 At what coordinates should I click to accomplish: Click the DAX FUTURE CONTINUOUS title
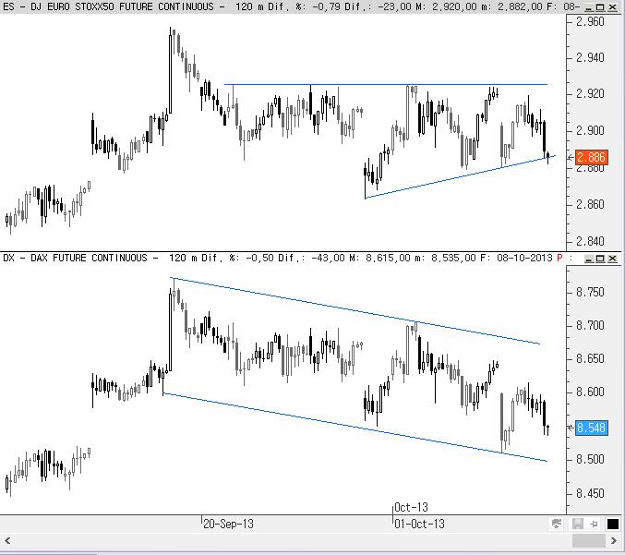tap(89, 258)
